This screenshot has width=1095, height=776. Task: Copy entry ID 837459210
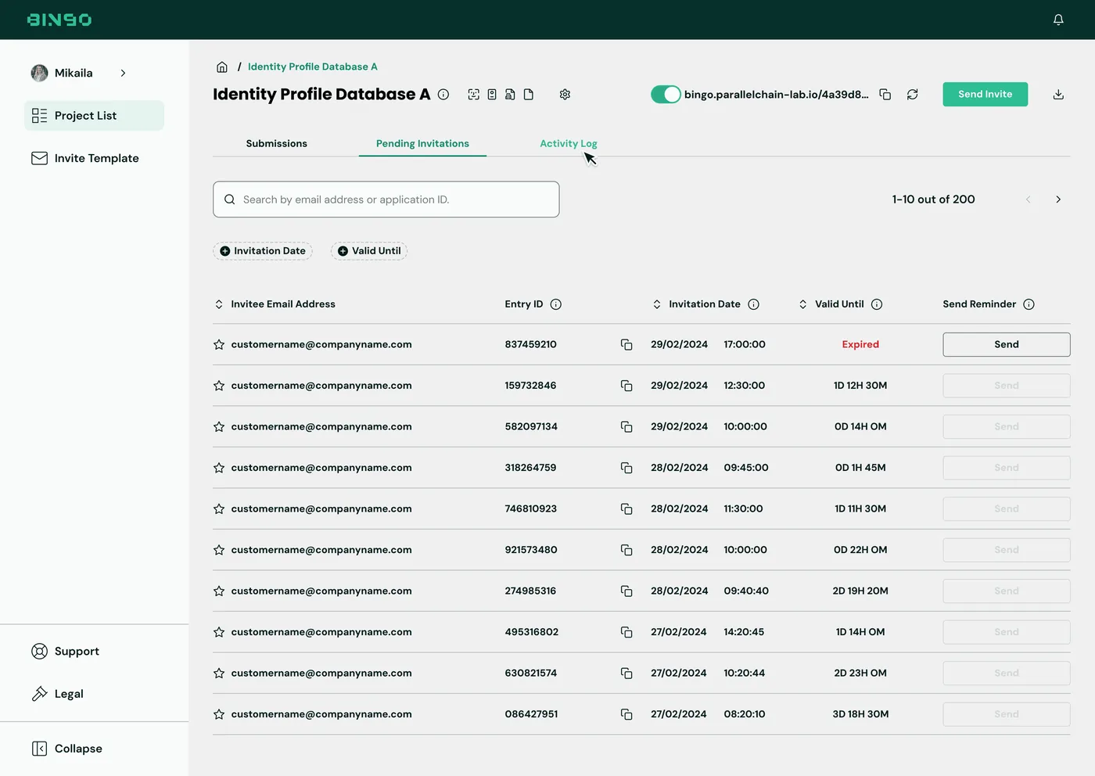[626, 345]
